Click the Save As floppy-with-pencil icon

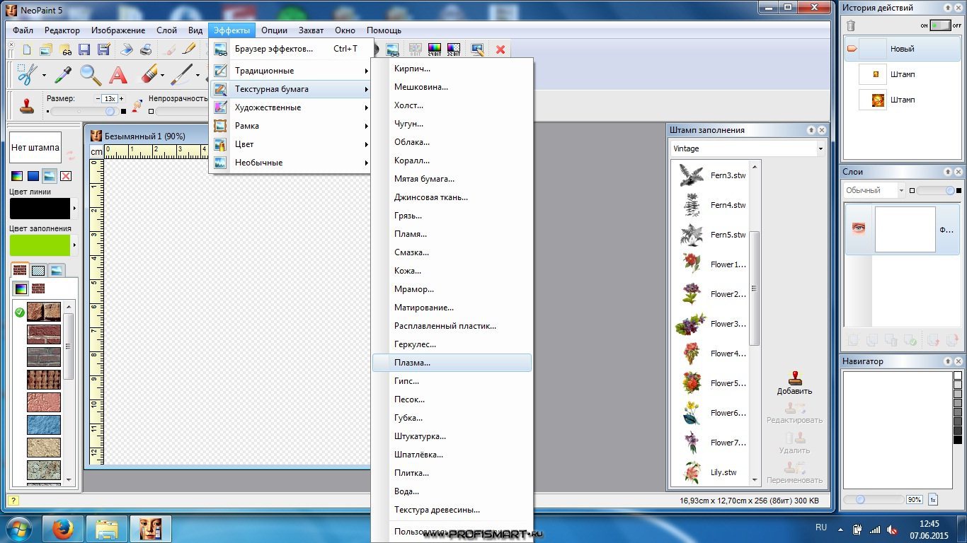[103, 49]
